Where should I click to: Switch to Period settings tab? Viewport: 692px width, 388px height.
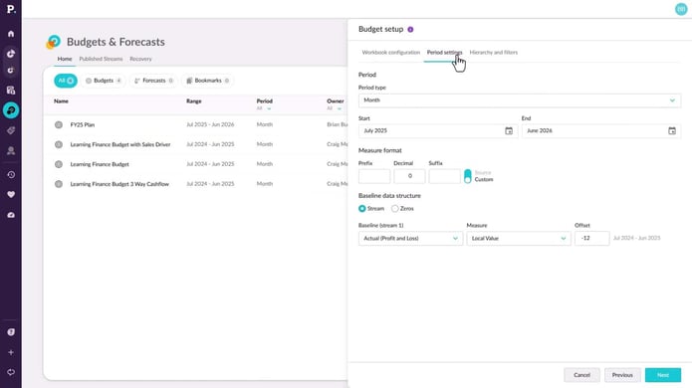[444, 53]
